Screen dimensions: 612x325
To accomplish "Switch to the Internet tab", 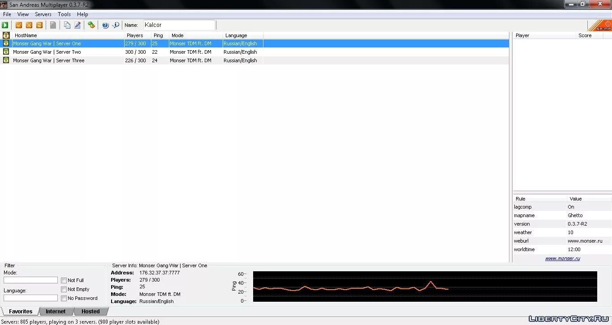I will click(56, 312).
